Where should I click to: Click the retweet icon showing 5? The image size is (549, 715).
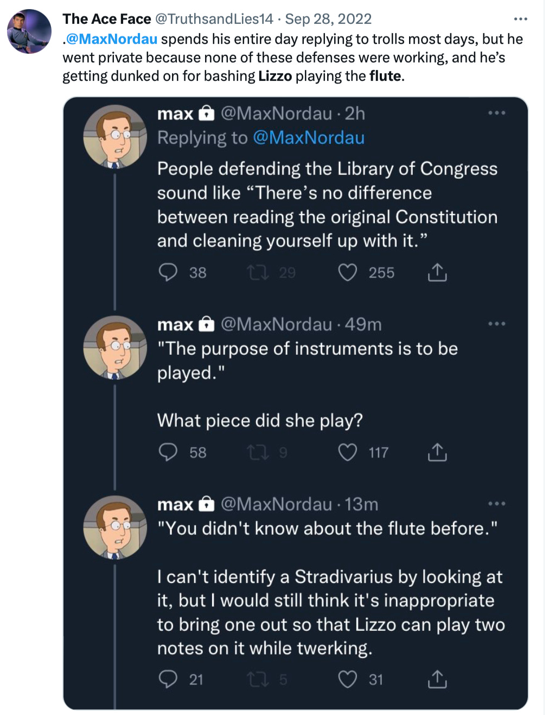pos(258,679)
